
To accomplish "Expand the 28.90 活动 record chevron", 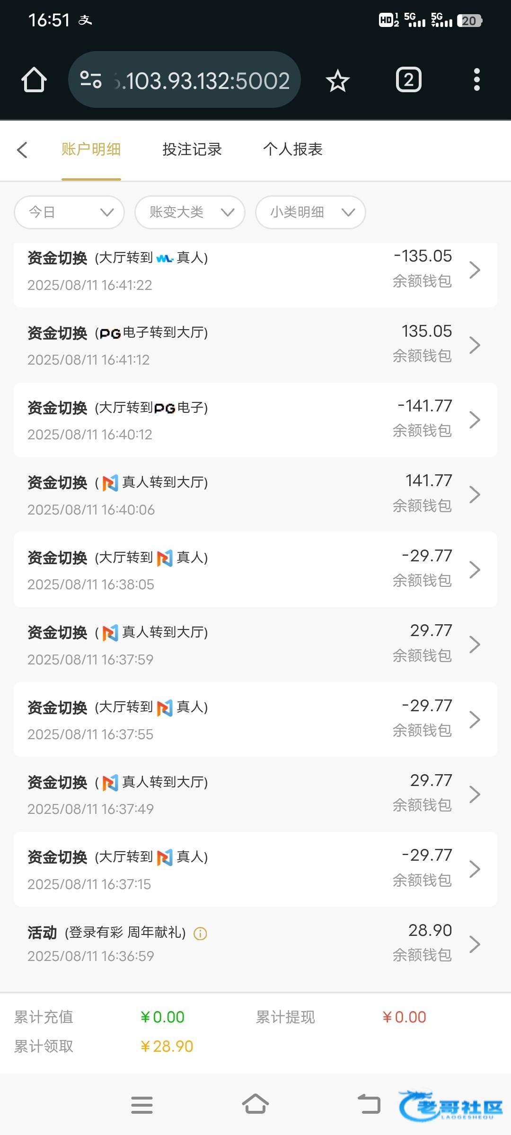I will pyautogui.click(x=475, y=944).
